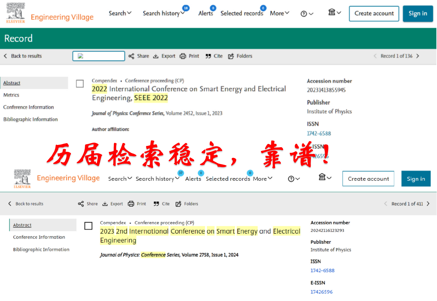
Task: Expand the More menu in top header
Action: (x=280, y=13)
